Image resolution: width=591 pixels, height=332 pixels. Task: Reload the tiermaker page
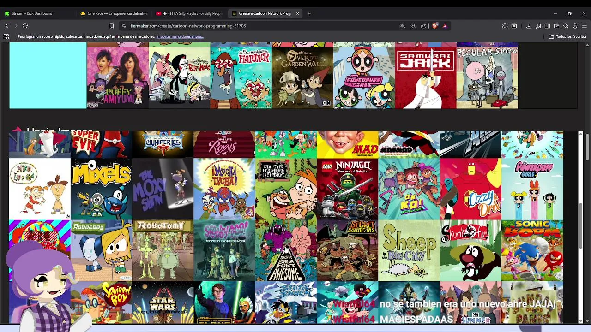click(x=25, y=26)
